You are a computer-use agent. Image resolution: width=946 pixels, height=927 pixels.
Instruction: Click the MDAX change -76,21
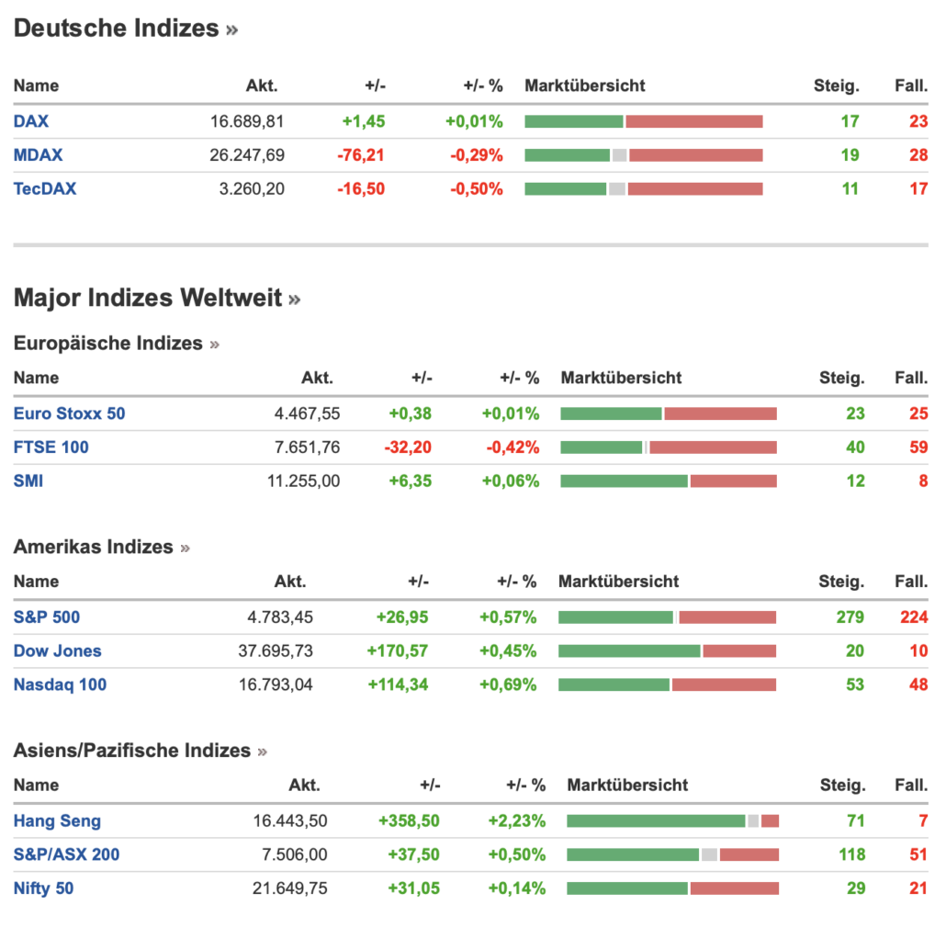[x=361, y=155]
